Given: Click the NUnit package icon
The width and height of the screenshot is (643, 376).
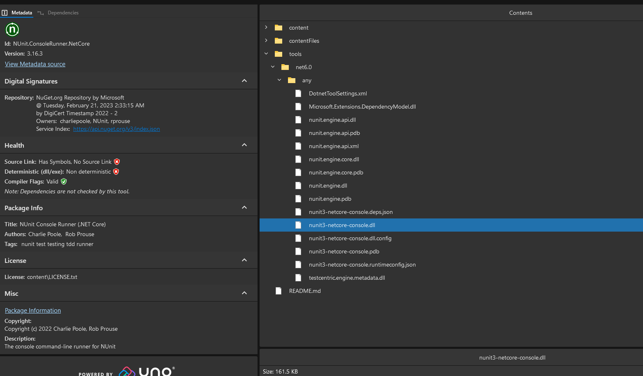Looking at the screenshot, I should click(x=12, y=29).
